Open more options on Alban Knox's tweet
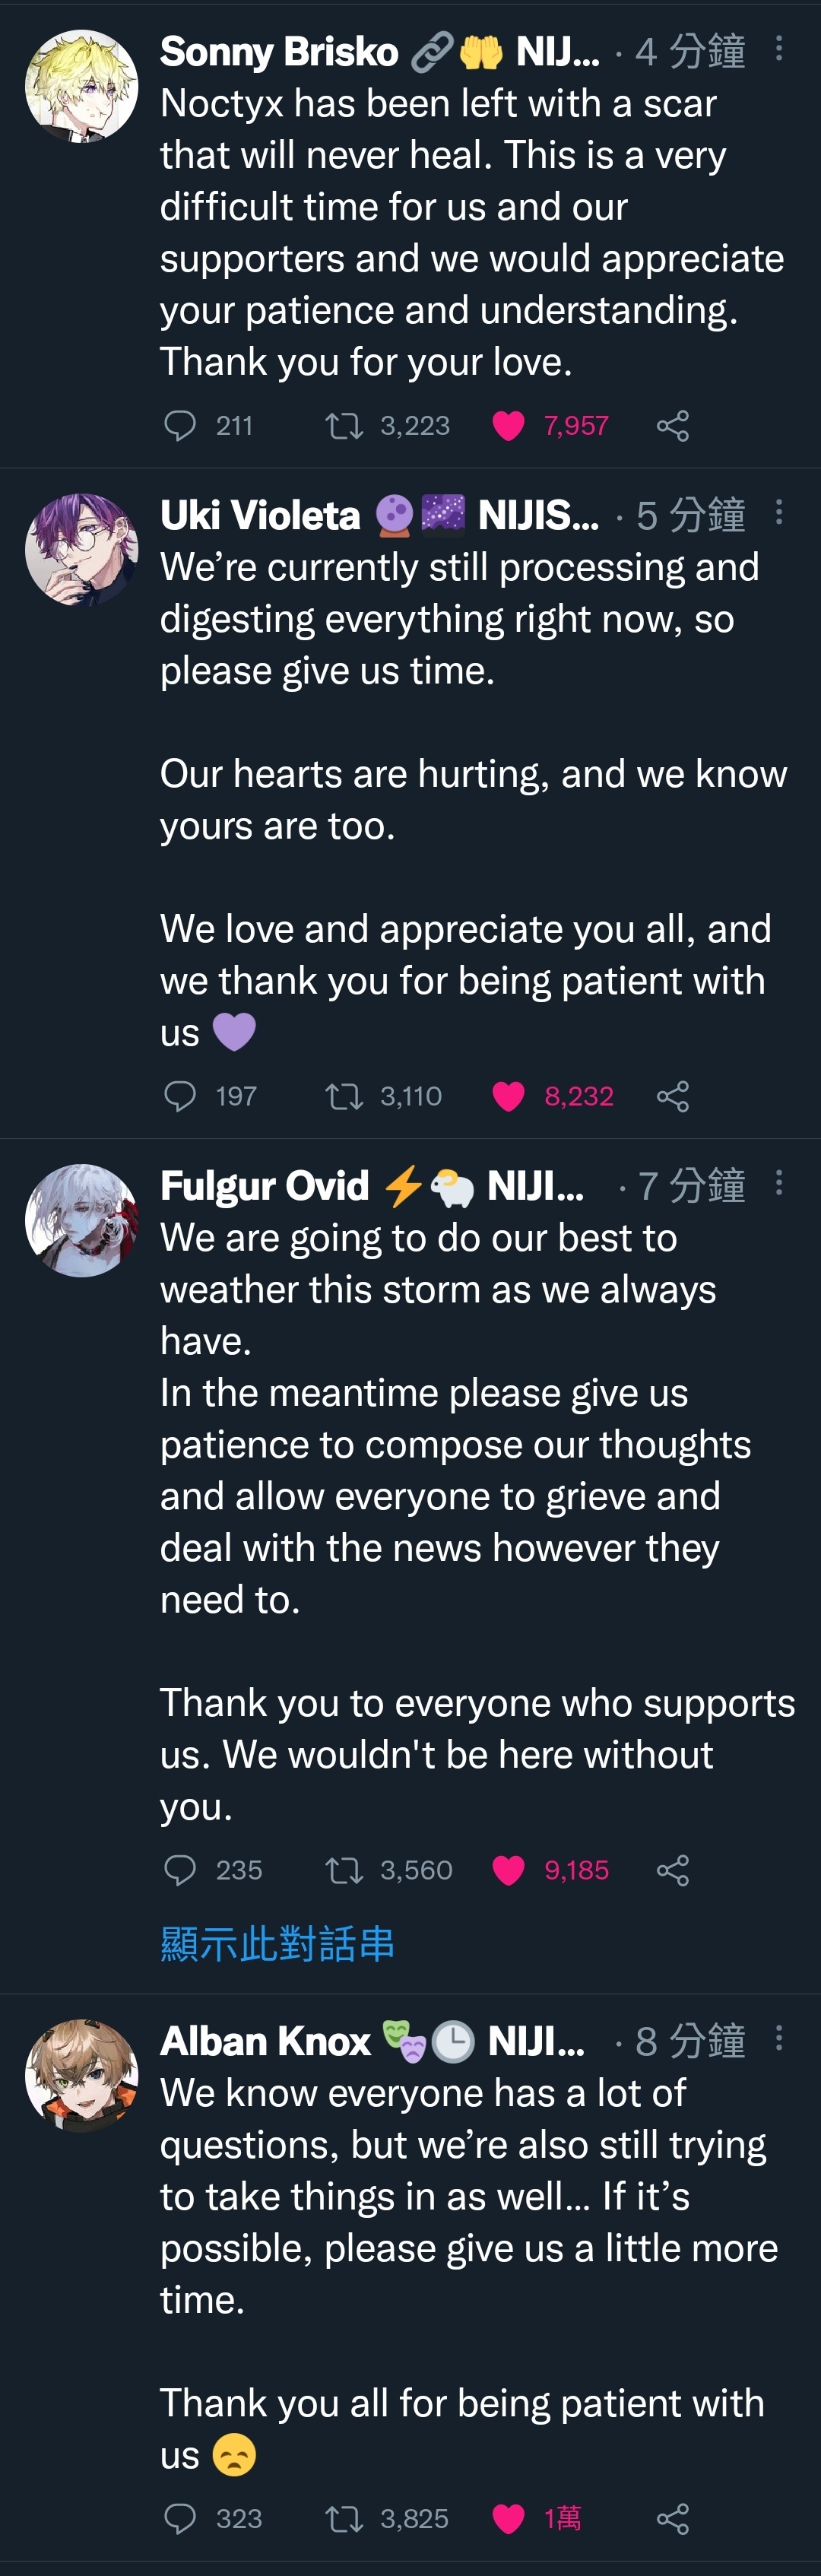Image resolution: width=821 pixels, height=2576 pixels. [779, 2039]
